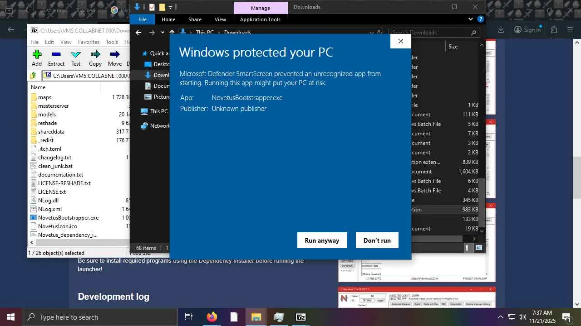Click Run anyway in SmartScreen dialog

[x=322, y=240]
